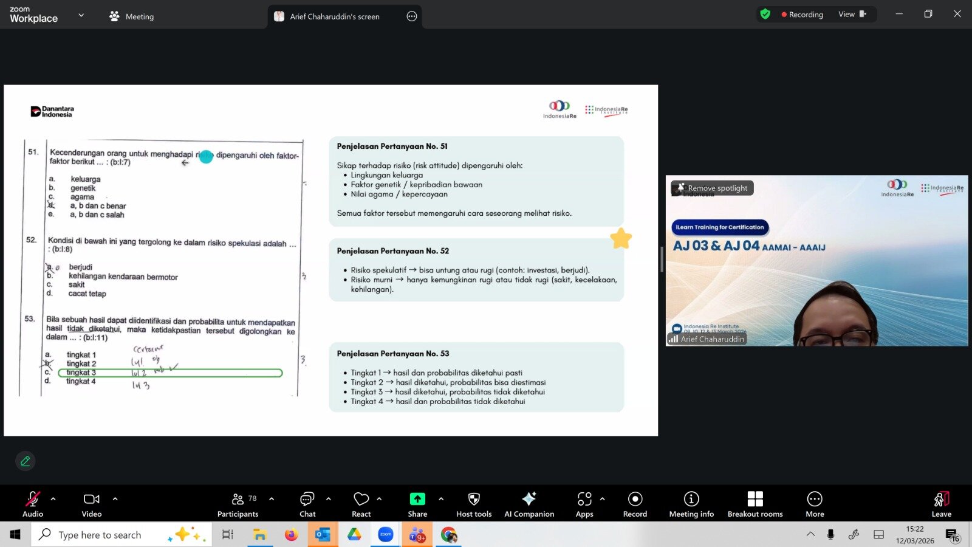Image resolution: width=972 pixels, height=547 pixels.
Task: Unmute the microphone using Audio button
Action: point(33,503)
